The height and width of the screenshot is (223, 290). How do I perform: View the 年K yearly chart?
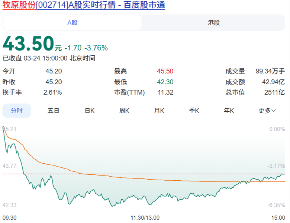(x=229, y=111)
